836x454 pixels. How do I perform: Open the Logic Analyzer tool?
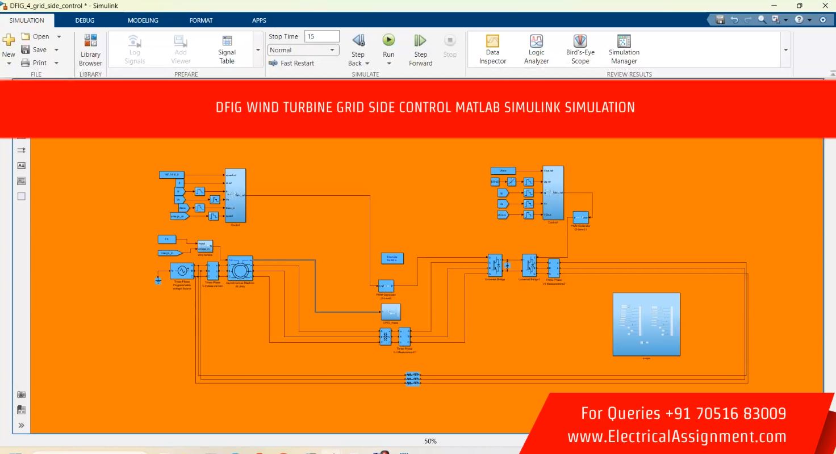click(536, 50)
